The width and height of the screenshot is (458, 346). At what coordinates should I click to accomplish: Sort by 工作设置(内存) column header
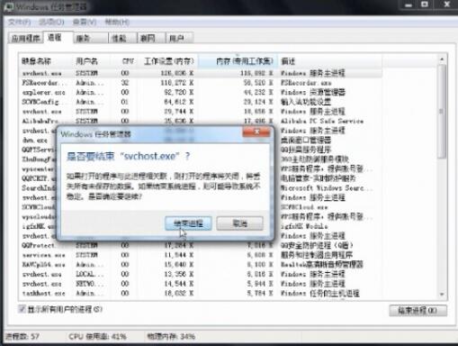pyautogui.click(x=168, y=61)
